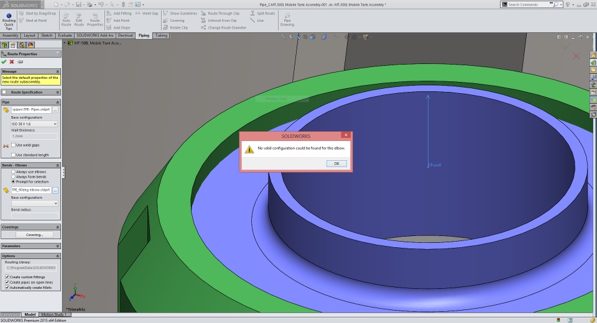Screen dimensions: 597x323
Task: Click the Weld Gap tool
Action: click(x=147, y=13)
